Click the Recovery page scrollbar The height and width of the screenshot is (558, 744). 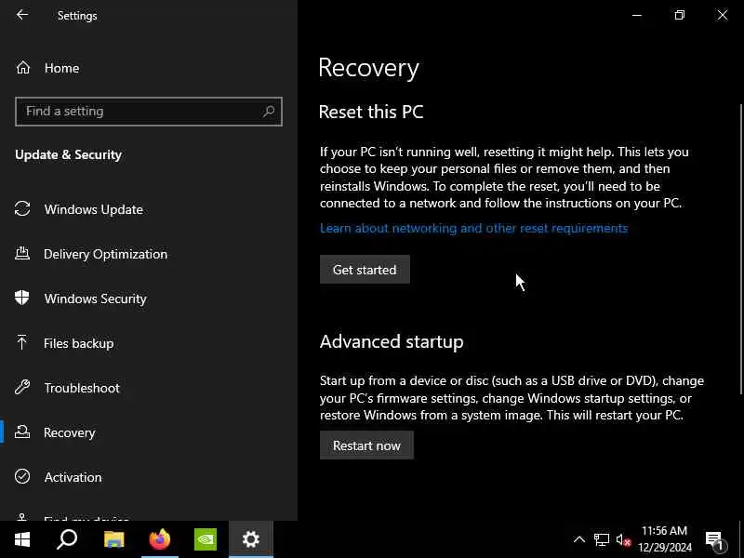[x=740, y=249]
